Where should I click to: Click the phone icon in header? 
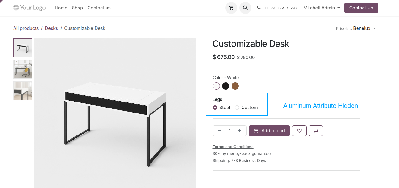(x=259, y=8)
